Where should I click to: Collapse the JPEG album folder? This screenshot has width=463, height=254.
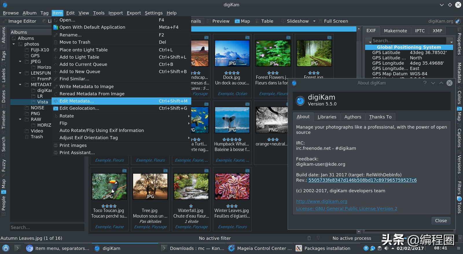pos(20,61)
